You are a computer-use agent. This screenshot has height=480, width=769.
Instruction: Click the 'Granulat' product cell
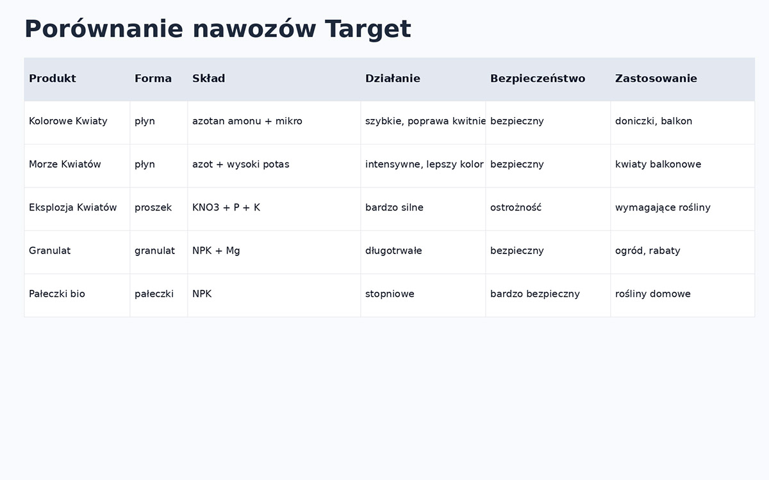point(77,252)
